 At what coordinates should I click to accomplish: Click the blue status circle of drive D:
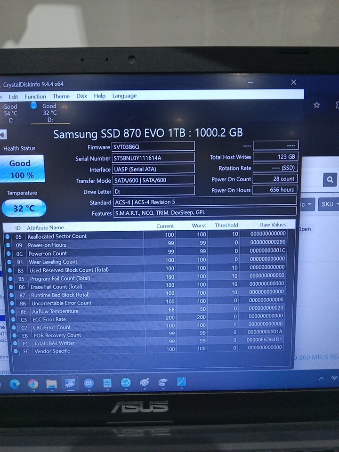coord(34,105)
